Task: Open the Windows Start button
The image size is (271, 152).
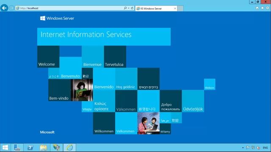Action: click(x=5, y=147)
